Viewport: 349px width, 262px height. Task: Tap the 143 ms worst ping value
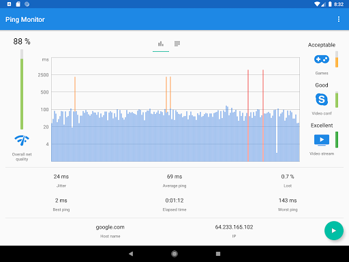pyautogui.click(x=288, y=201)
